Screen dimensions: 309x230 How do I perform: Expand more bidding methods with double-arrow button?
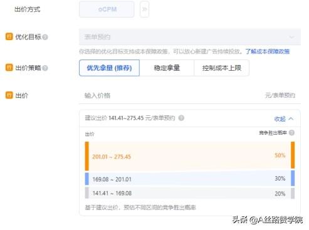144,9
